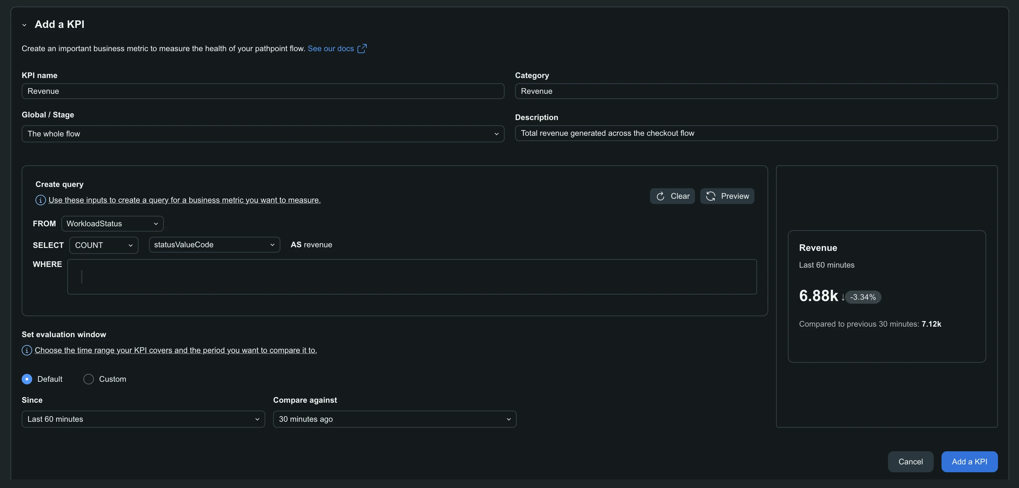The width and height of the screenshot is (1019, 488).
Task: Open the statusValueCode attribute dropdown
Action: pos(214,245)
